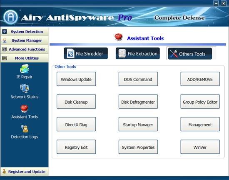229x180 pixels.
Task: Click the Register and Update icon
Action: click(x=4, y=172)
